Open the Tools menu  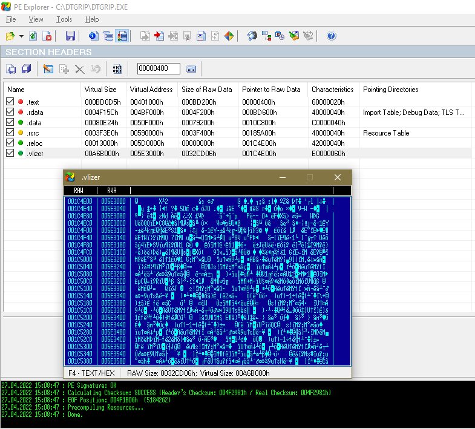64,19
